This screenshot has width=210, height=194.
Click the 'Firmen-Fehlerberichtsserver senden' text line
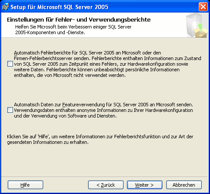point(108,58)
